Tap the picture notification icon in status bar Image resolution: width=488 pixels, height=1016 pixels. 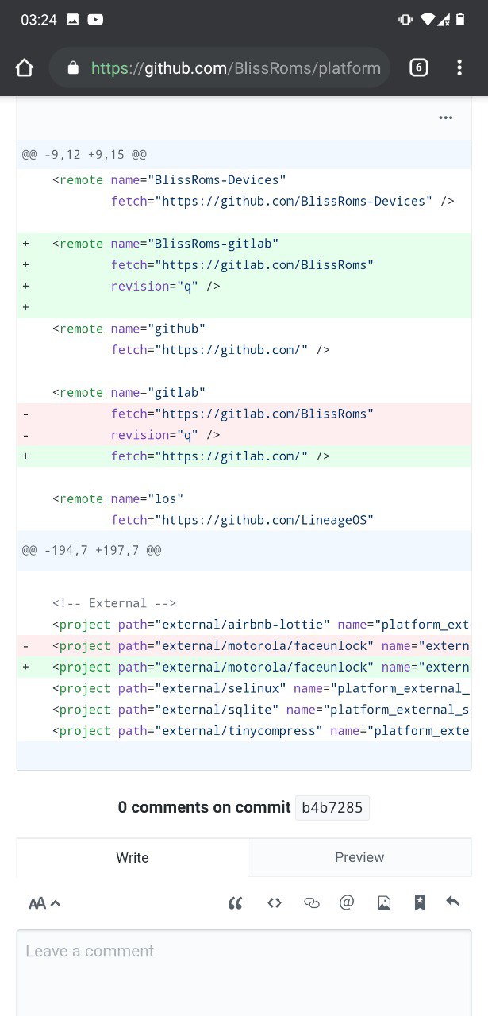[x=73, y=20]
